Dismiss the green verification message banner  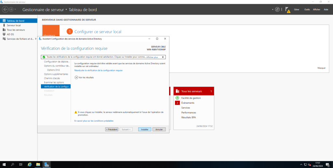163,57
